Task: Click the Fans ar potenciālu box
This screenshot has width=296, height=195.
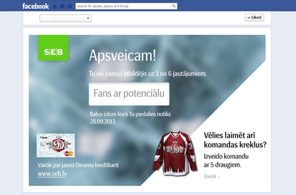Action: tap(129, 94)
